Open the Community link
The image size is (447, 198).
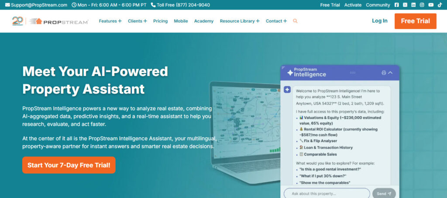click(378, 5)
